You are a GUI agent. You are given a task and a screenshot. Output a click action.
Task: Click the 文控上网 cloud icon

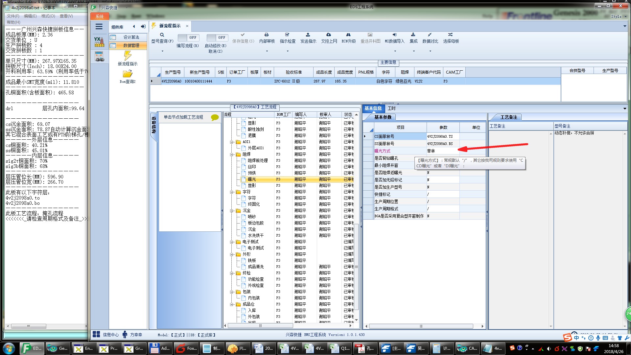click(329, 35)
